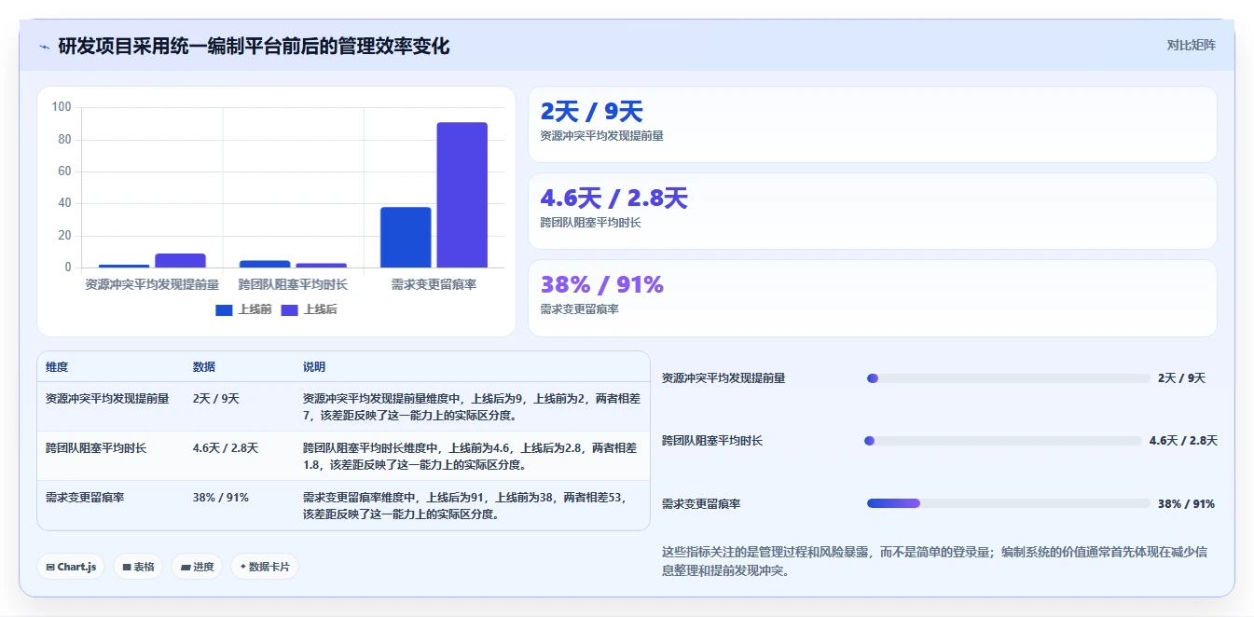
Task: Toggle the 上线前 legend entry
Action: click(x=243, y=309)
